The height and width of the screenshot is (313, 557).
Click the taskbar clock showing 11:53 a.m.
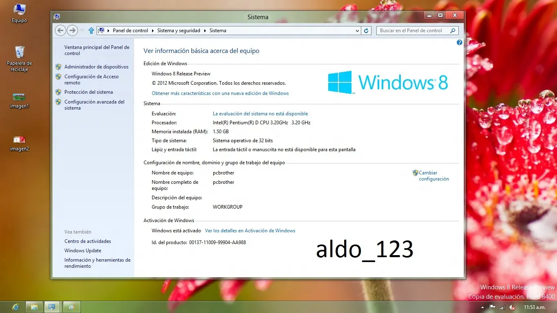tap(535, 307)
